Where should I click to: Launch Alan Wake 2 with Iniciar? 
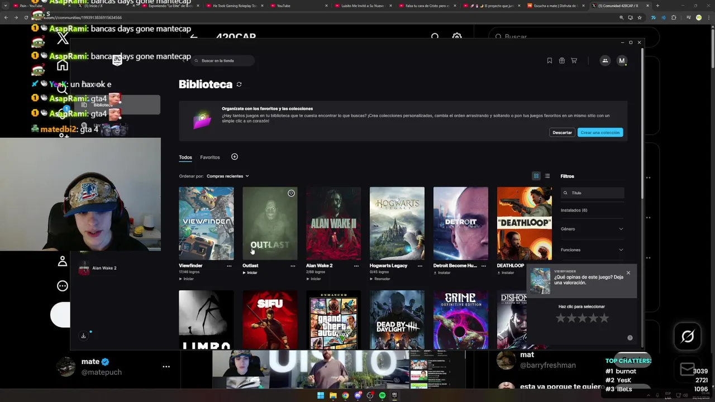click(x=314, y=279)
